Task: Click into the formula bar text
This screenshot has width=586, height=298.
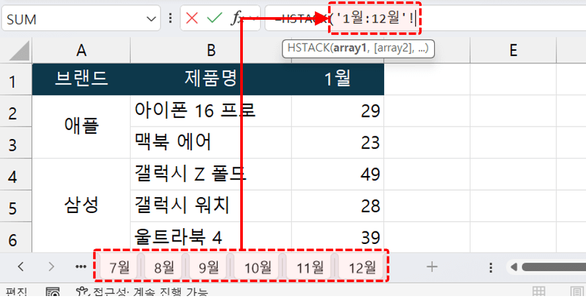Action: [425, 18]
